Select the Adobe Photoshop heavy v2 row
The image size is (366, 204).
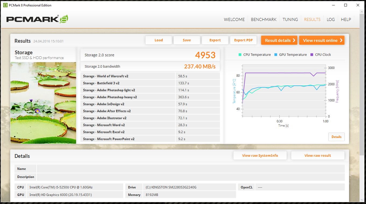(150, 97)
